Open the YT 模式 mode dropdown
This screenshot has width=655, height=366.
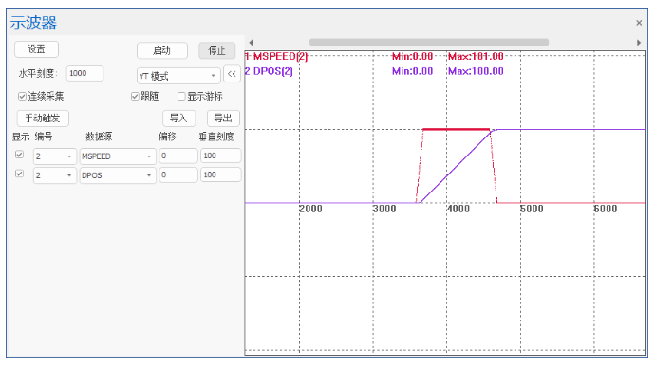pos(178,76)
